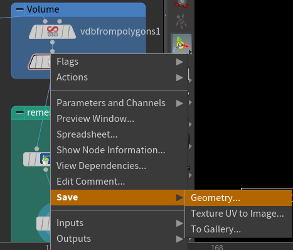Choose Texture UV to Image... option
The width and height of the screenshot is (293, 250).
point(238,214)
